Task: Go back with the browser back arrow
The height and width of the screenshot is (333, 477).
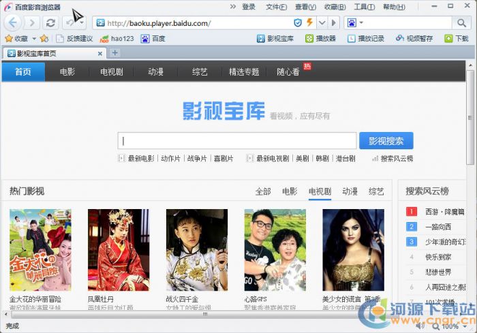Action: click(13, 22)
